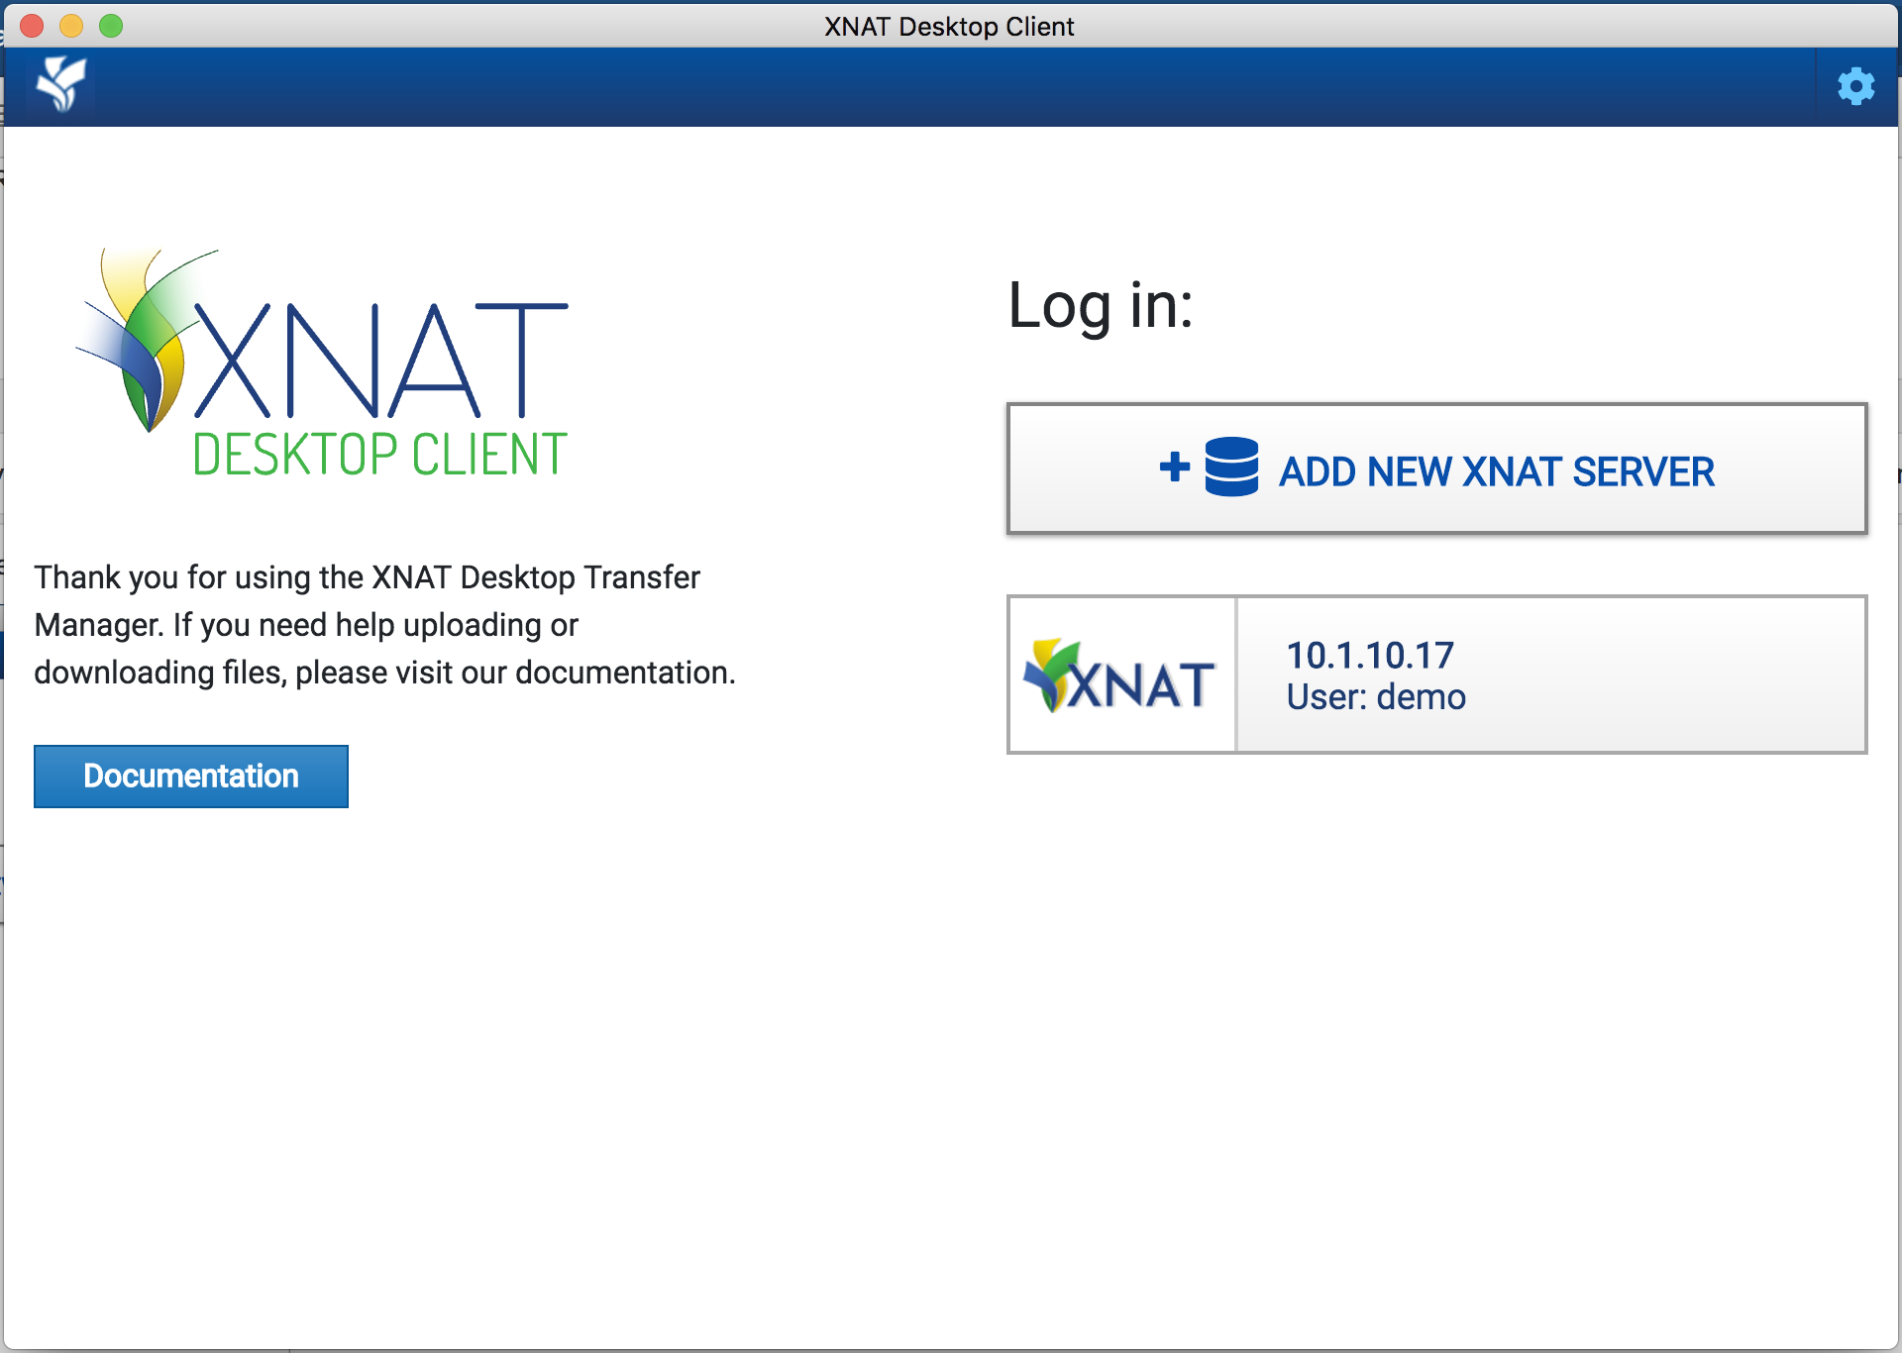Click the white XNAT logo in header
This screenshot has height=1353, width=1902.
pos(61,85)
